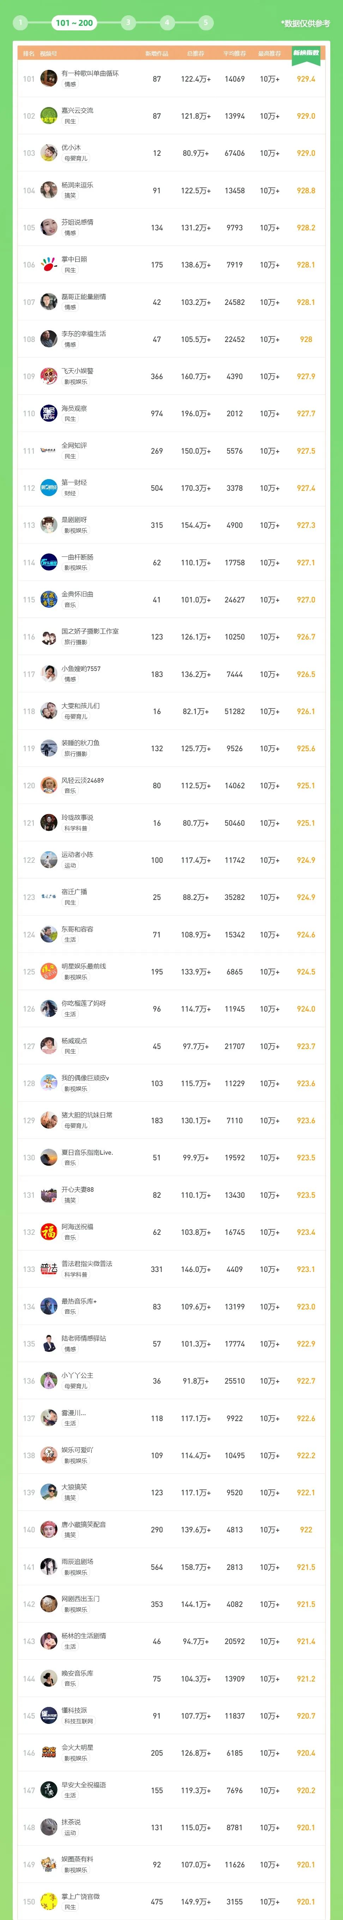This screenshot has width=343, height=1920.
Task: Open the 阿海送祝福 red 福 avatar
Action: [x=49, y=1232]
